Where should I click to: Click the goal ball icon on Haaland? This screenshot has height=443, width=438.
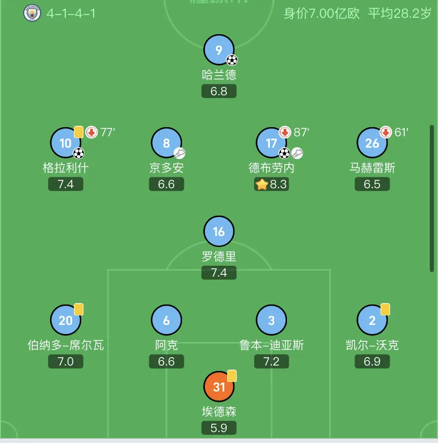[232, 60]
